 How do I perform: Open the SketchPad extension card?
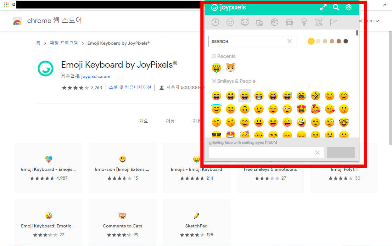pyautogui.click(x=196, y=222)
